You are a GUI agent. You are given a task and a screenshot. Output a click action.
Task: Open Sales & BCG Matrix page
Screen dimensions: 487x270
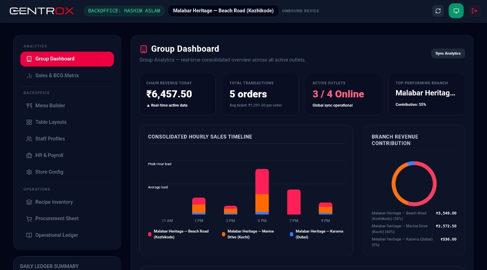(67, 75)
